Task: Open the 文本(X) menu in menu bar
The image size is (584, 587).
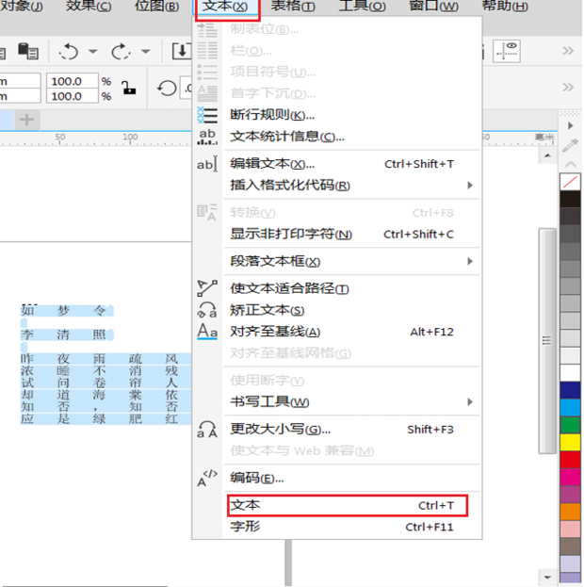Action: tap(225, 6)
